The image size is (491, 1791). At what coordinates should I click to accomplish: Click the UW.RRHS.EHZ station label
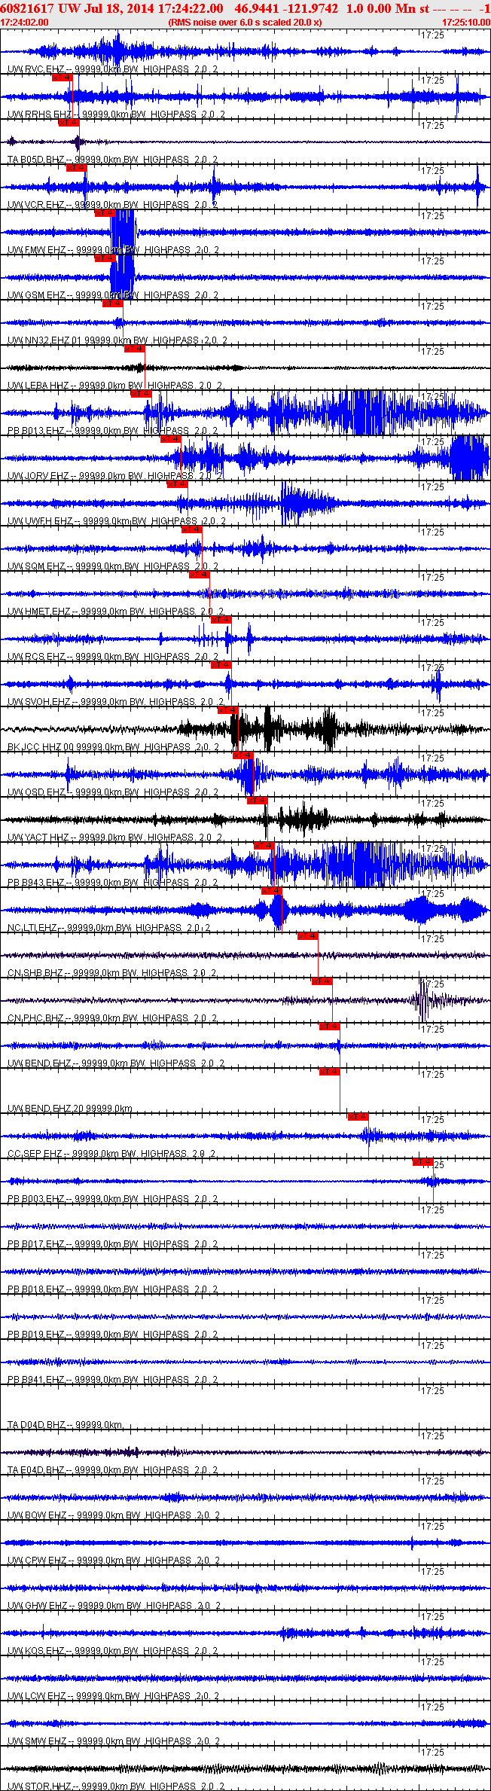click(x=116, y=114)
